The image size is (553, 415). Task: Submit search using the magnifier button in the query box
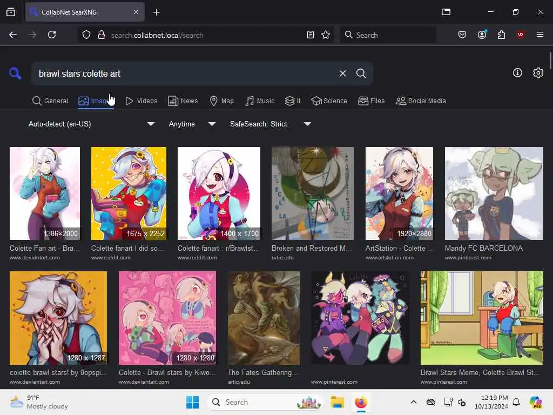(361, 73)
